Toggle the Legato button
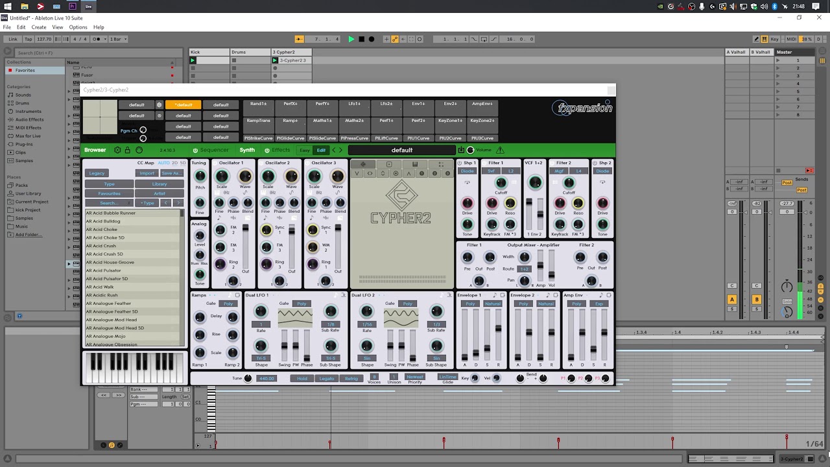The height and width of the screenshot is (467, 830). pyautogui.click(x=327, y=378)
